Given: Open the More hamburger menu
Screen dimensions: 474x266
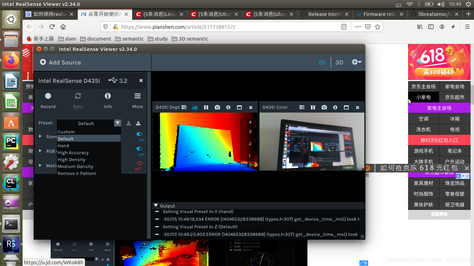Looking at the screenshot, I should click(x=138, y=96).
